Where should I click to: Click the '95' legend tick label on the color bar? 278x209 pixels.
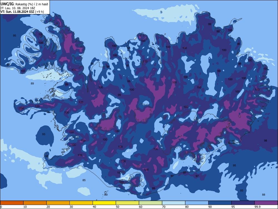[x=233, y=207]
